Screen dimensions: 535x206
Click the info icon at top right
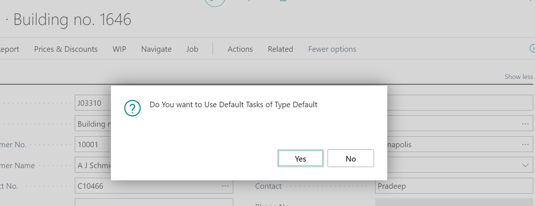pos(532,48)
